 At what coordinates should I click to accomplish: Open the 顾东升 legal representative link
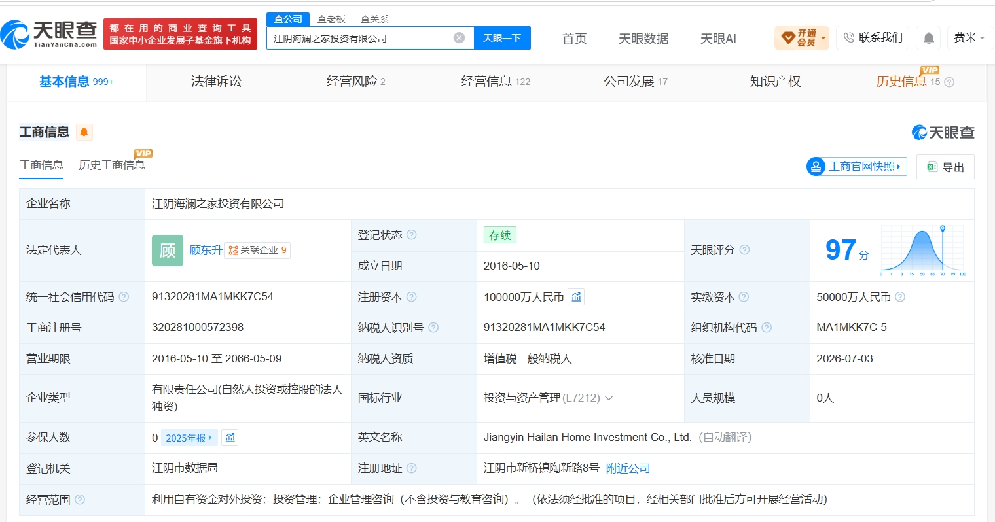(x=206, y=250)
